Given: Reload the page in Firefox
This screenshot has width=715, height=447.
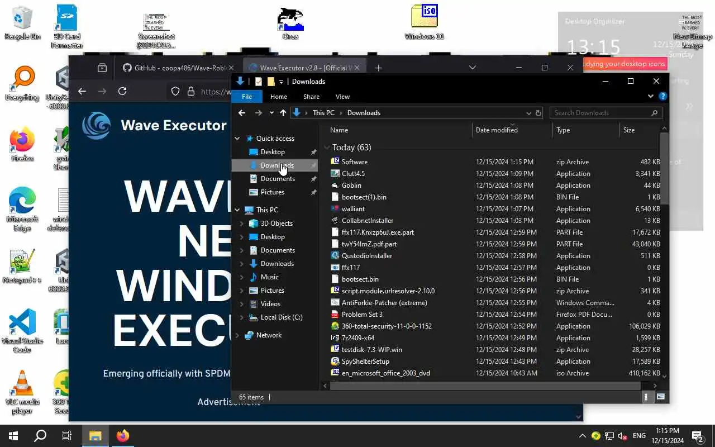Looking at the screenshot, I should pyautogui.click(x=122, y=92).
